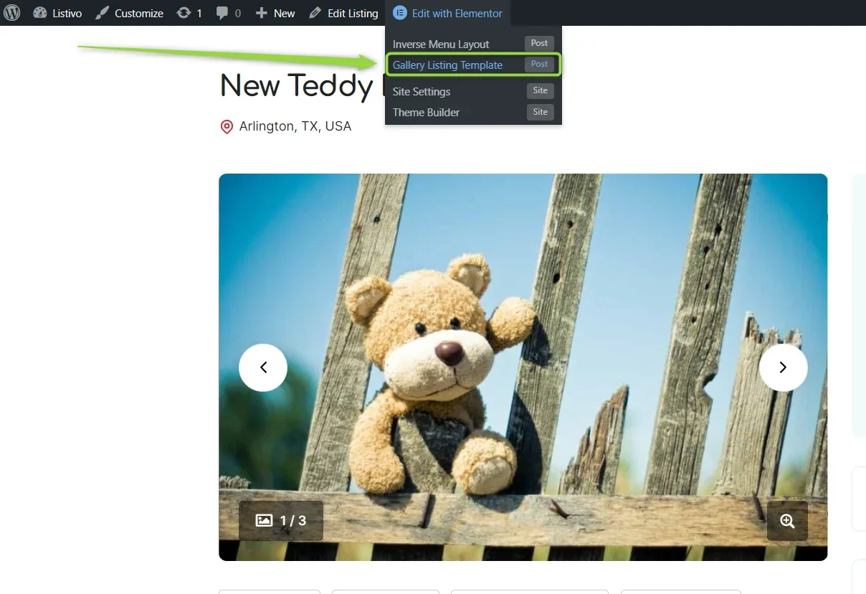
Task: Click the Site badge beside Site Settings
Action: 541,91
